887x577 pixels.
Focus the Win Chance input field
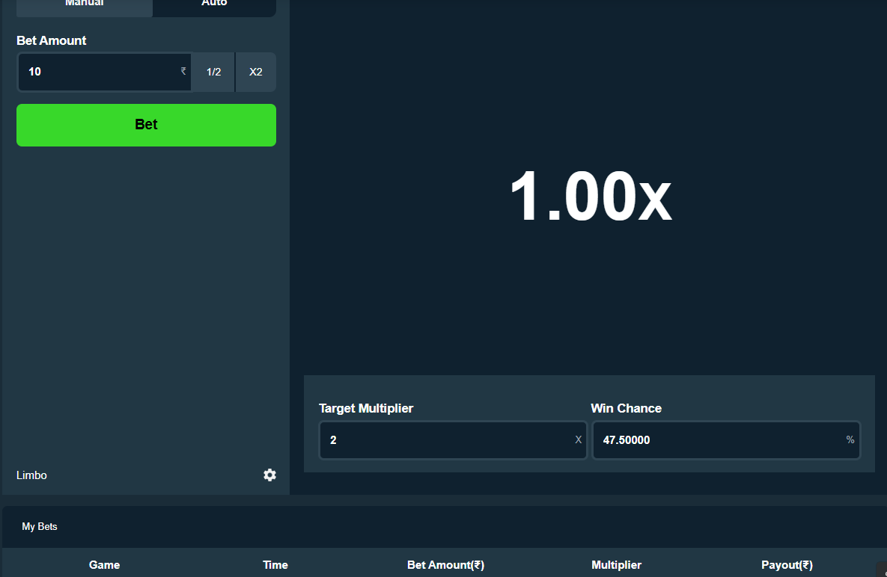click(x=726, y=439)
